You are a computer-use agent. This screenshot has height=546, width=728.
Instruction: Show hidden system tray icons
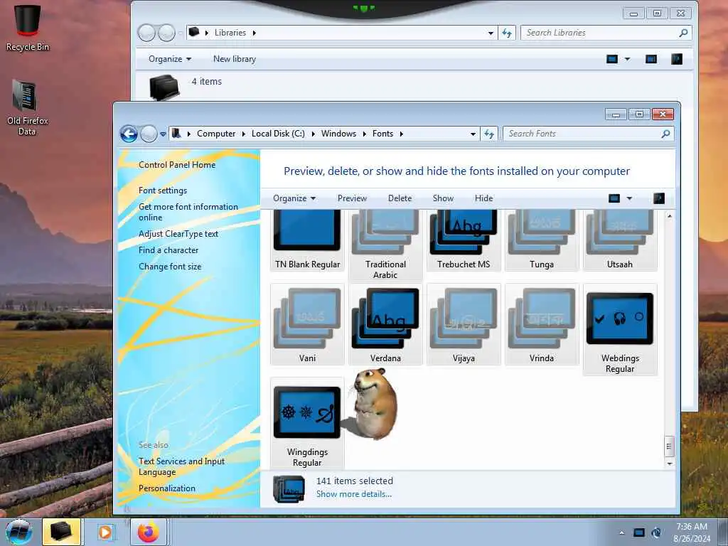[621, 532]
